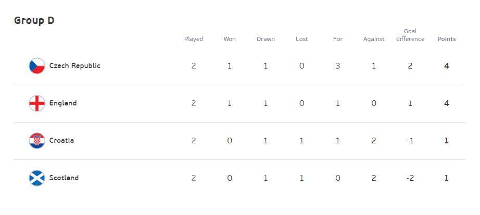This screenshot has width=480, height=215.
Task: Click Scotland's goal difference value
Action: (410, 178)
